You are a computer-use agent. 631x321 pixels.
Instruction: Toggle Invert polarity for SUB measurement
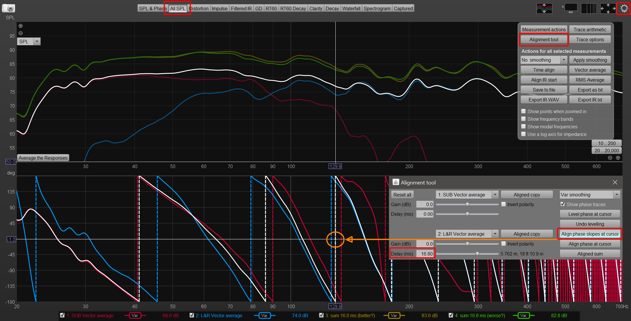[504, 204]
